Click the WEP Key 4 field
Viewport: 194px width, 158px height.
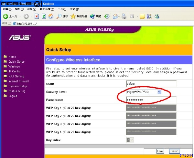tap(151, 132)
